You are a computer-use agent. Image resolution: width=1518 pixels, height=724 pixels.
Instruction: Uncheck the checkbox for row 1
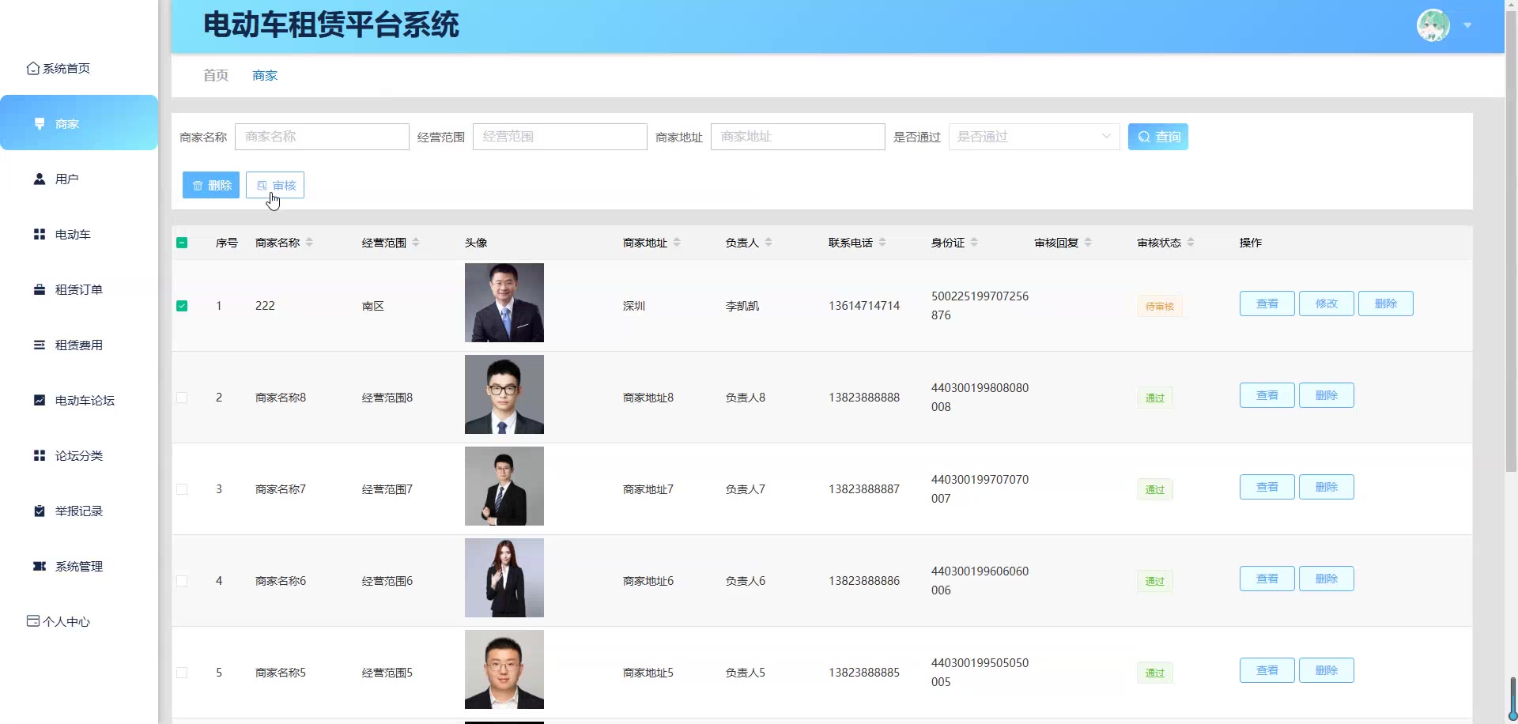pyautogui.click(x=182, y=306)
